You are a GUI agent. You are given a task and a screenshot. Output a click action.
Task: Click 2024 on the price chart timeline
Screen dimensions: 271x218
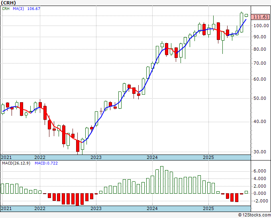[x=152, y=157]
